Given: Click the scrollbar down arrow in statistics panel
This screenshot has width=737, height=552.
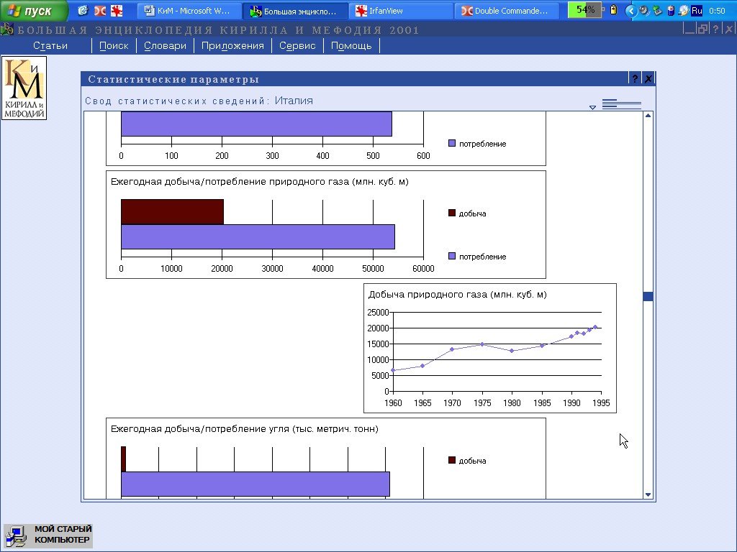Looking at the screenshot, I should pyautogui.click(x=648, y=494).
